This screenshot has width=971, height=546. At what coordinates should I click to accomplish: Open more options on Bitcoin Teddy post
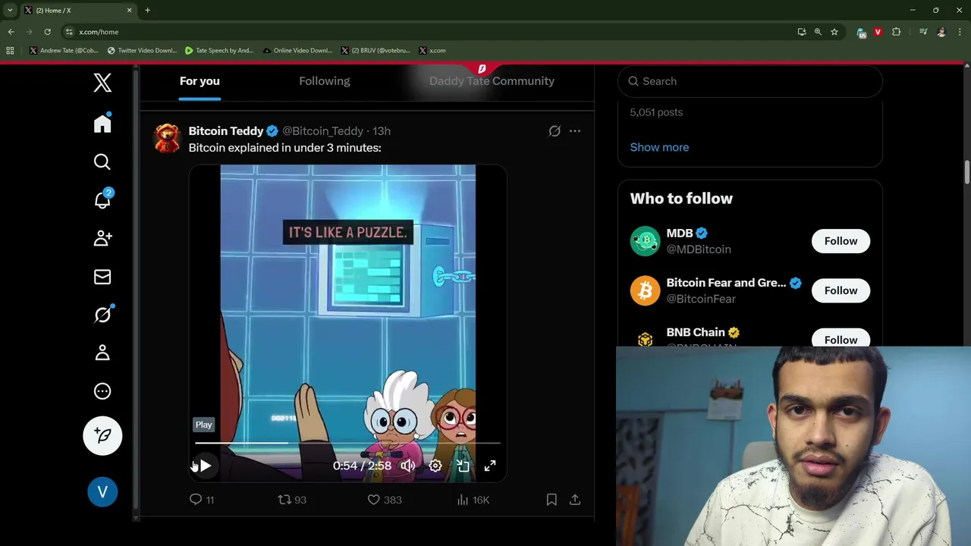(575, 131)
